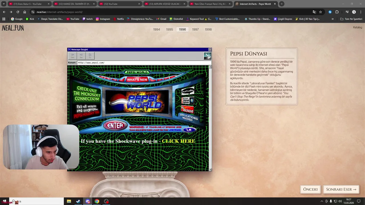Open Tüm Yer İşaretleri folder
The image size is (365, 205).
tap(351, 19)
